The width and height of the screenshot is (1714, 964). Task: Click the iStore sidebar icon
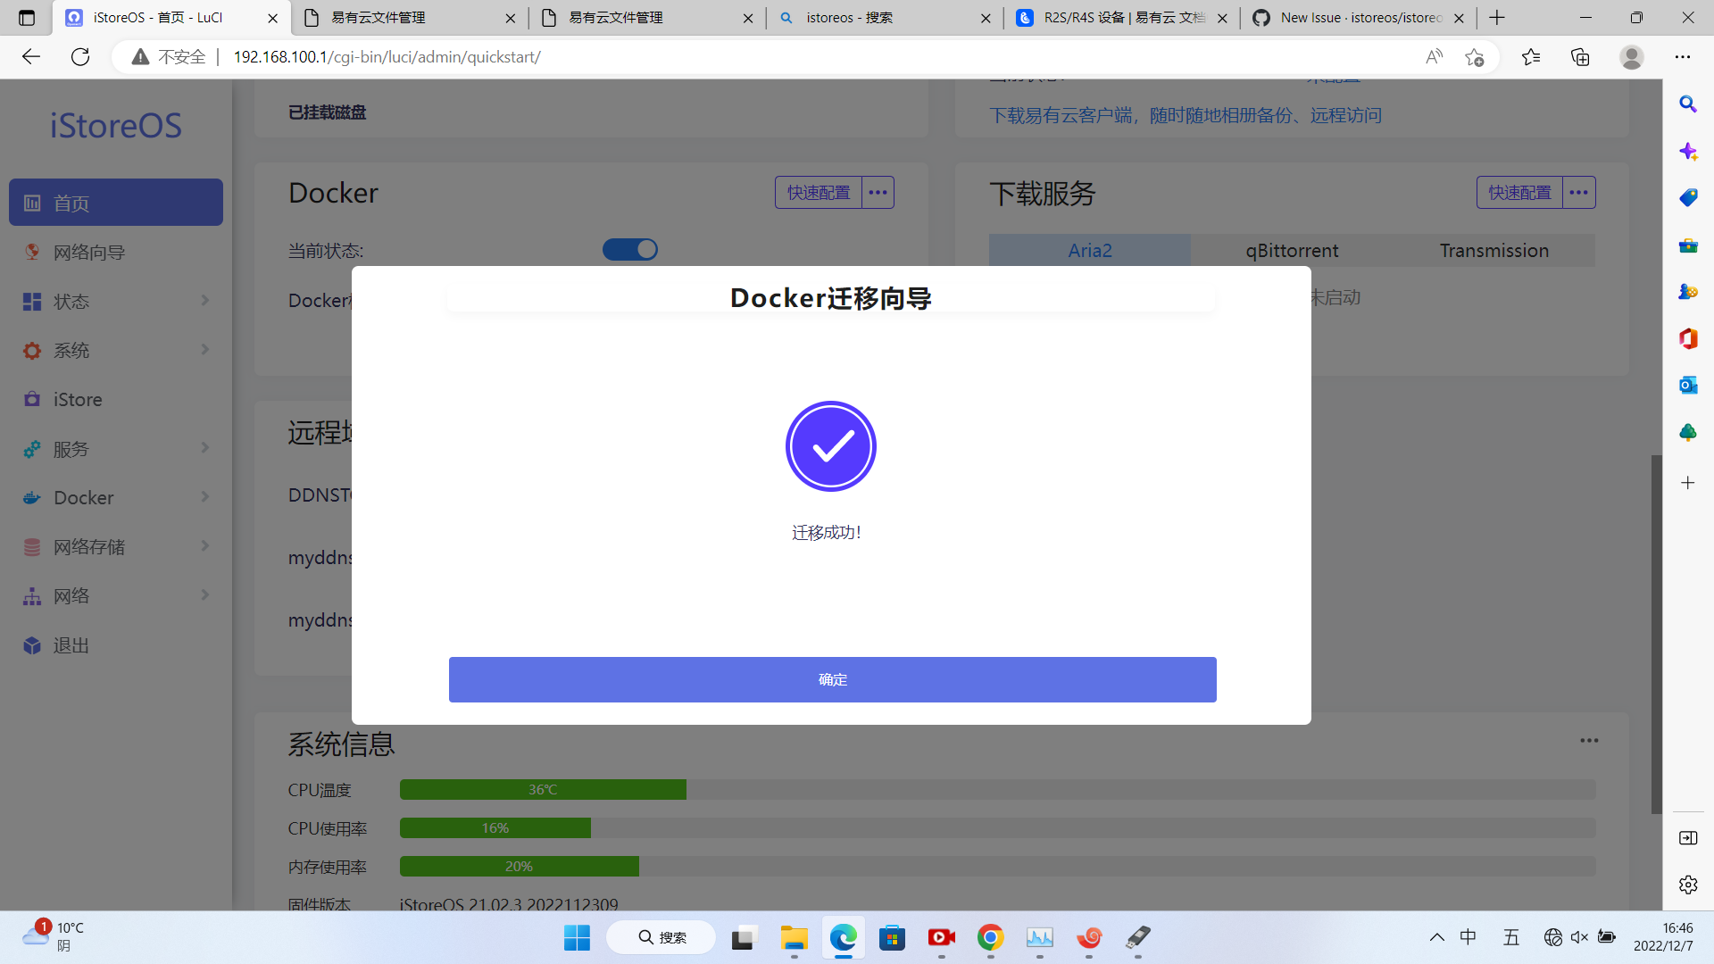[32, 399]
